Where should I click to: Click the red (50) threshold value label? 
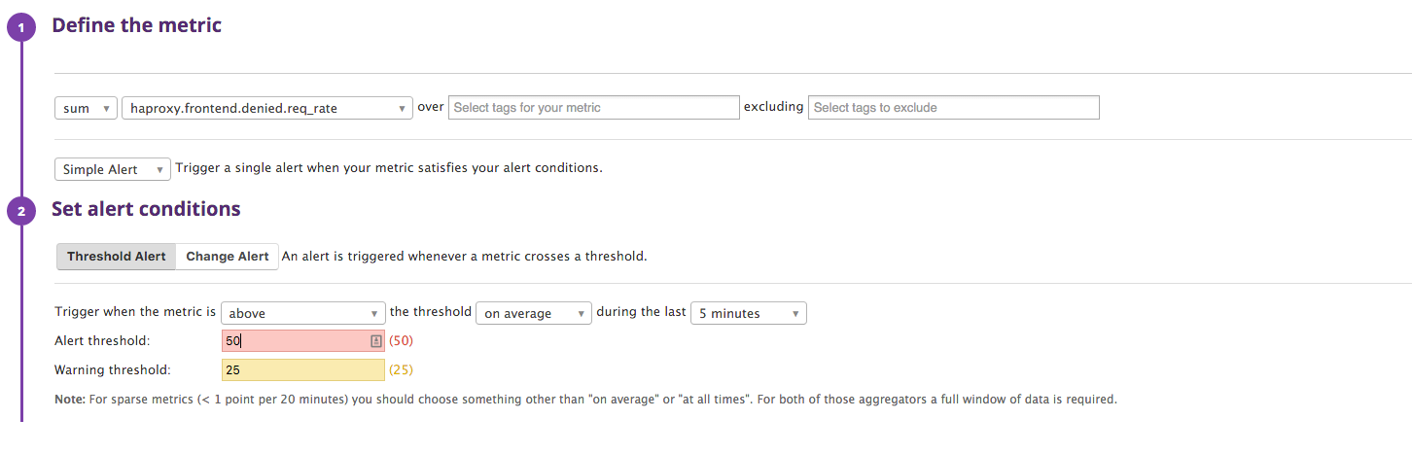[x=402, y=341]
